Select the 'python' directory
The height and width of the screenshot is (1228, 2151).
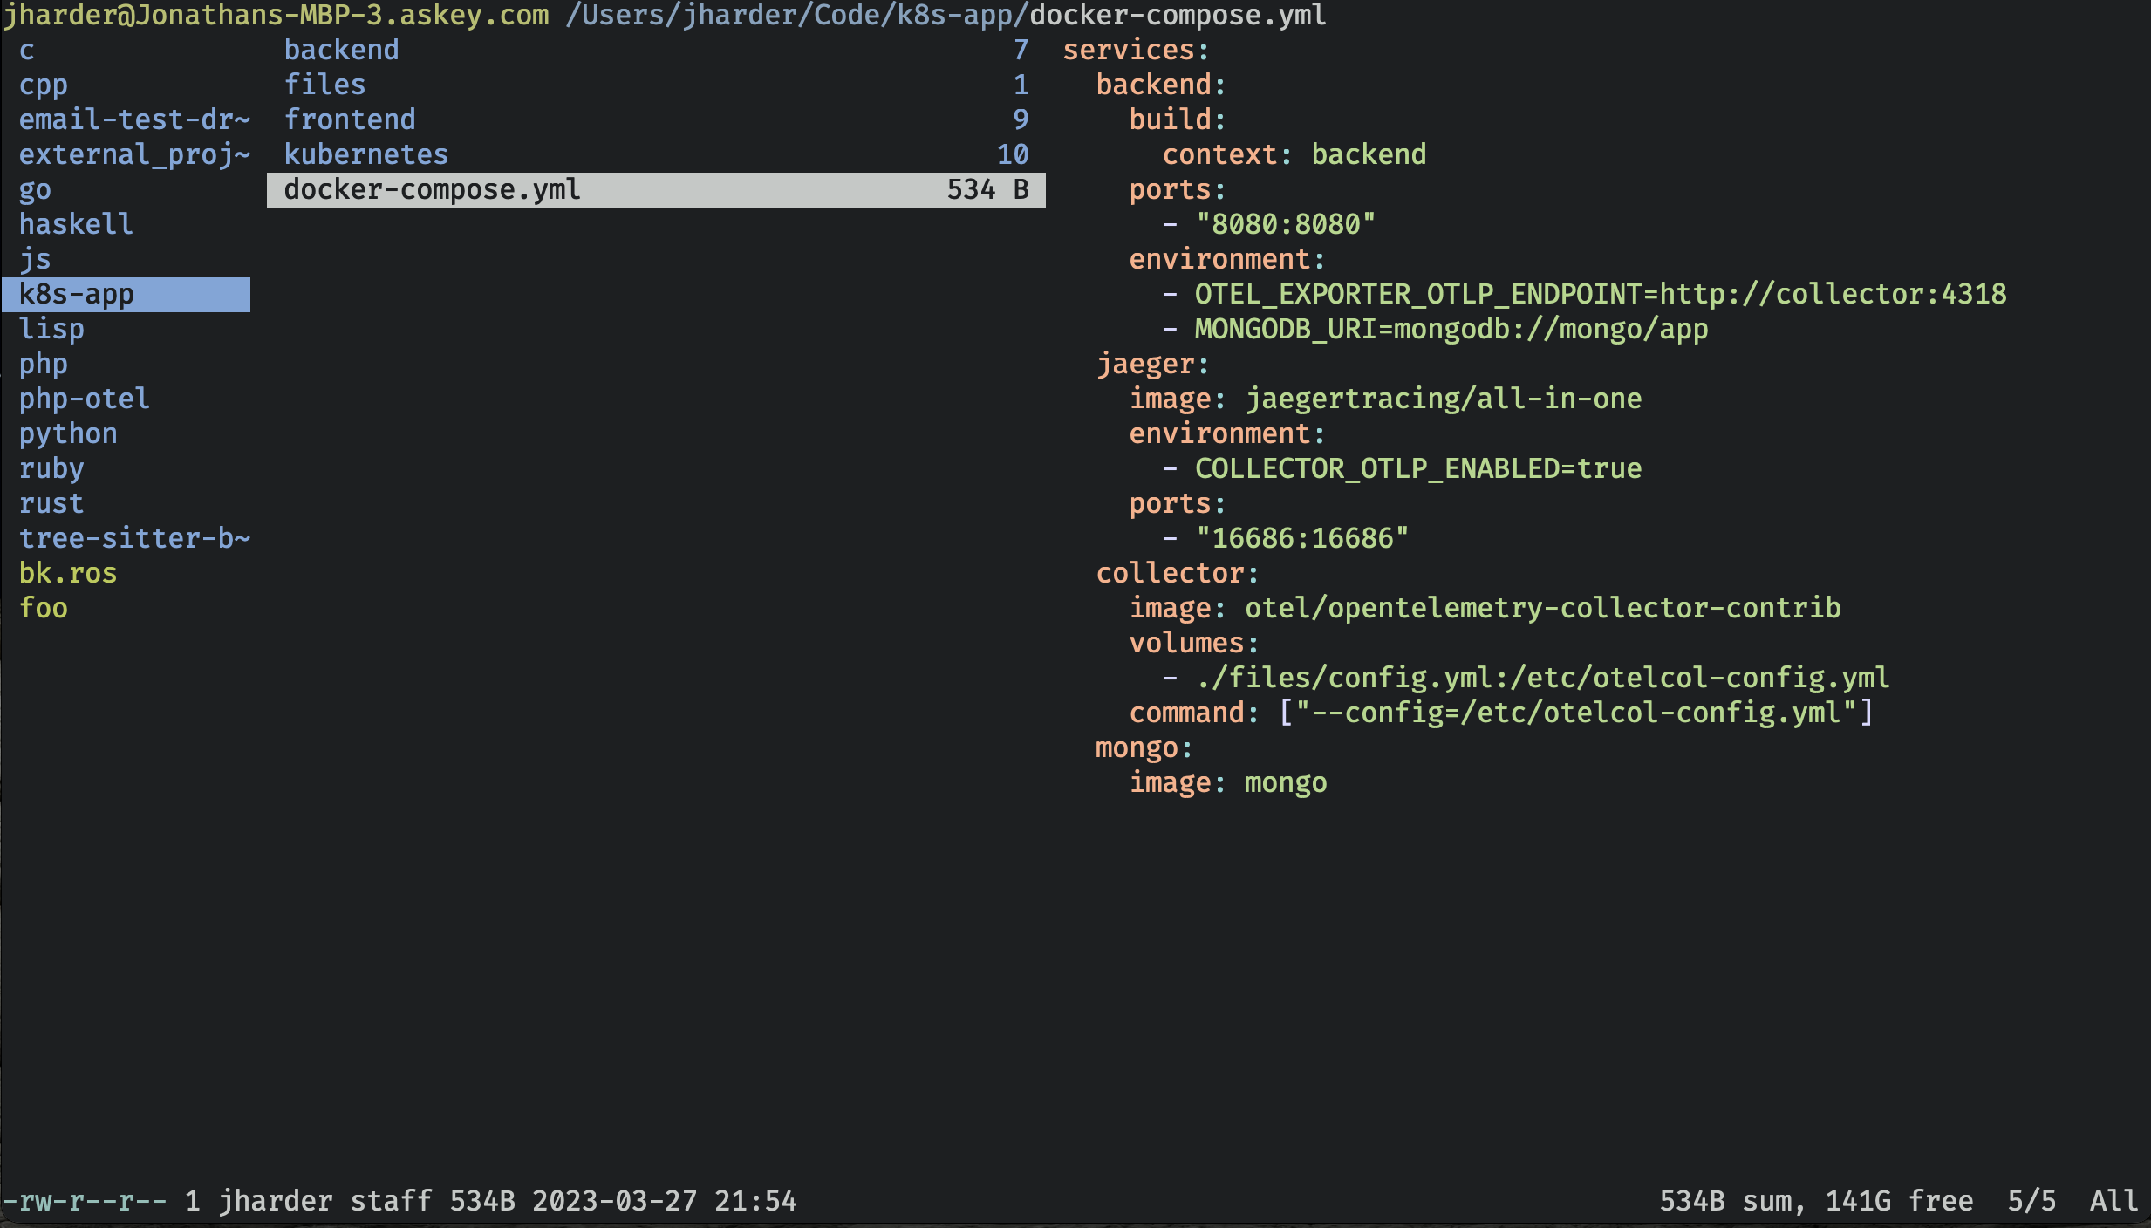(x=68, y=434)
